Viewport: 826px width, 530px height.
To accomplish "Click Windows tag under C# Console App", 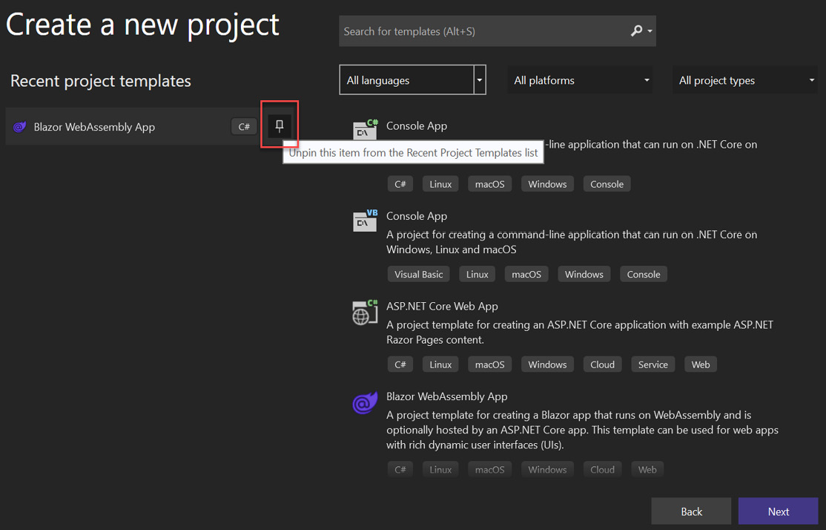I will 547,184.
